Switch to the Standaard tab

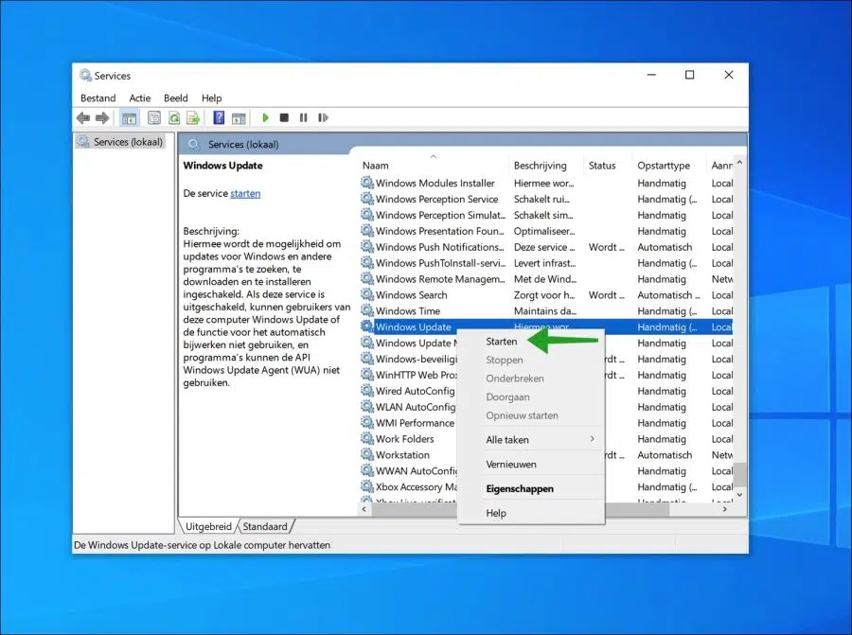pyautogui.click(x=265, y=526)
